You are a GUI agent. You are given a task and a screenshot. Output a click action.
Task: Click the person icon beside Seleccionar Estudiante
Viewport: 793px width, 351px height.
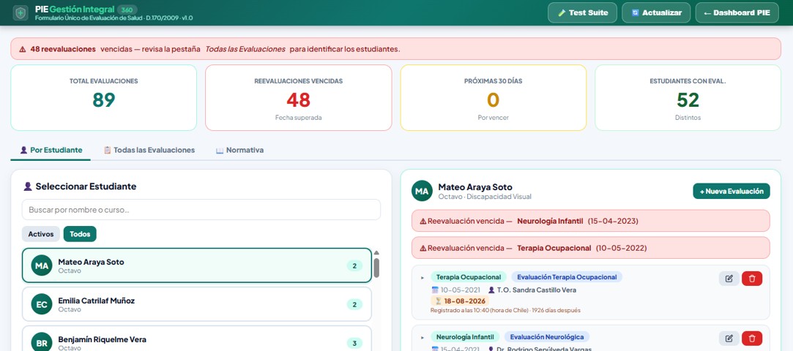coord(28,186)
